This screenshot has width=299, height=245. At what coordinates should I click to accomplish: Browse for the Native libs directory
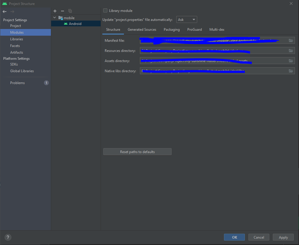pos(291,71)
